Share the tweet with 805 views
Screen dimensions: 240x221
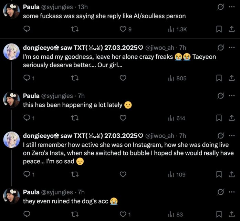[x=232, y=78]
